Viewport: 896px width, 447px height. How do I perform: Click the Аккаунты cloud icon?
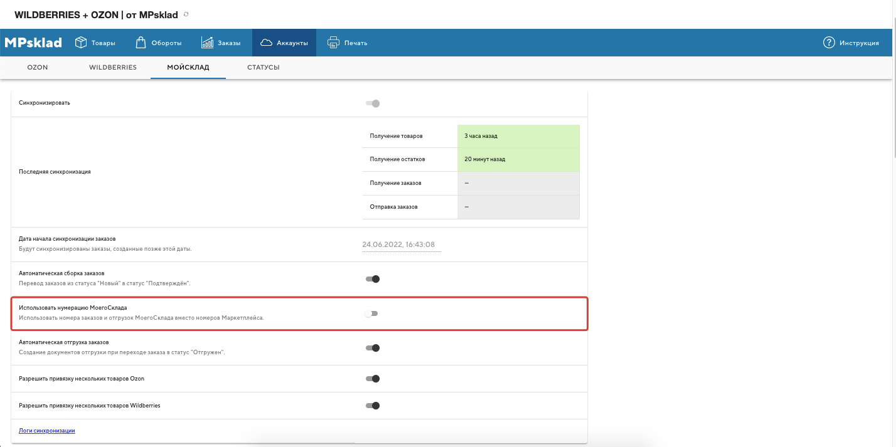point(266,43)
